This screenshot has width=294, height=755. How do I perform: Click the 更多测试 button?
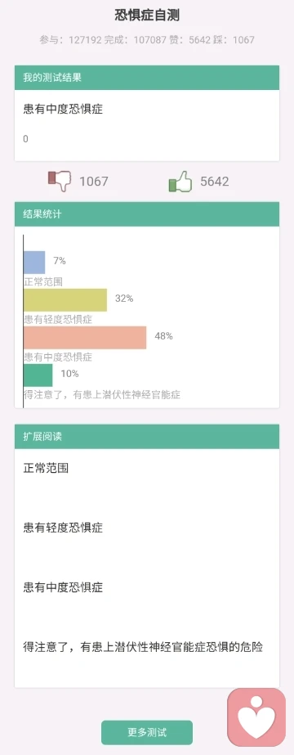(147, 732)
